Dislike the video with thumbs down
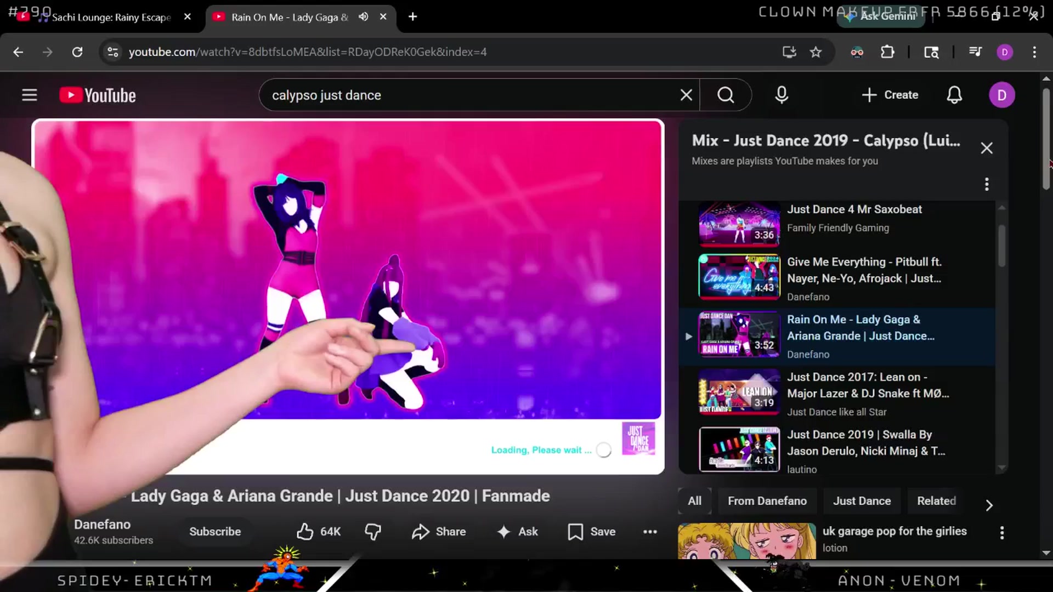 [x=373, y=532]
